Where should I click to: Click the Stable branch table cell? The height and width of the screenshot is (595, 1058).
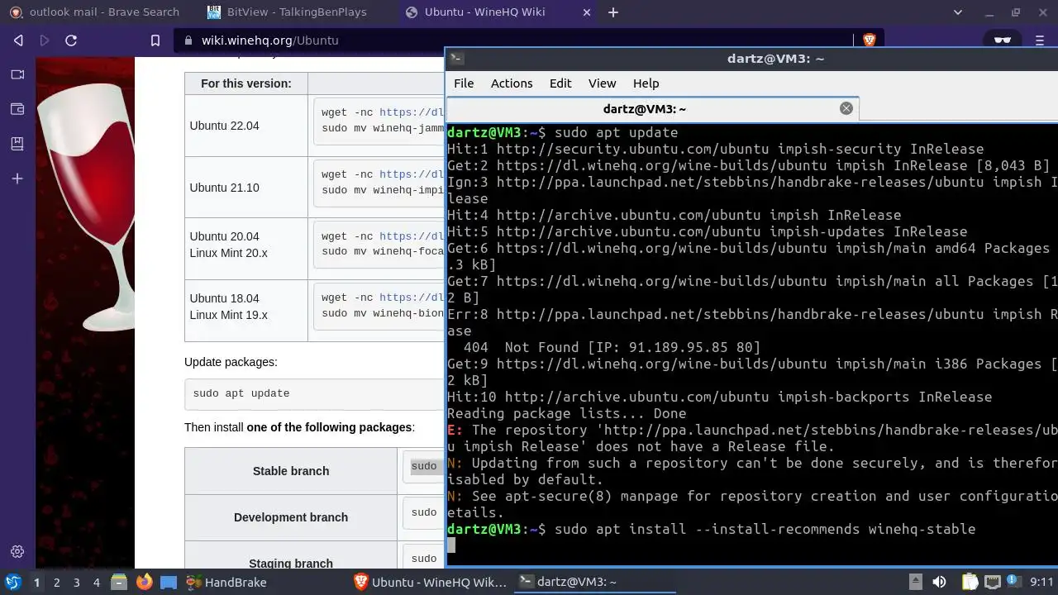click(291, 471)
